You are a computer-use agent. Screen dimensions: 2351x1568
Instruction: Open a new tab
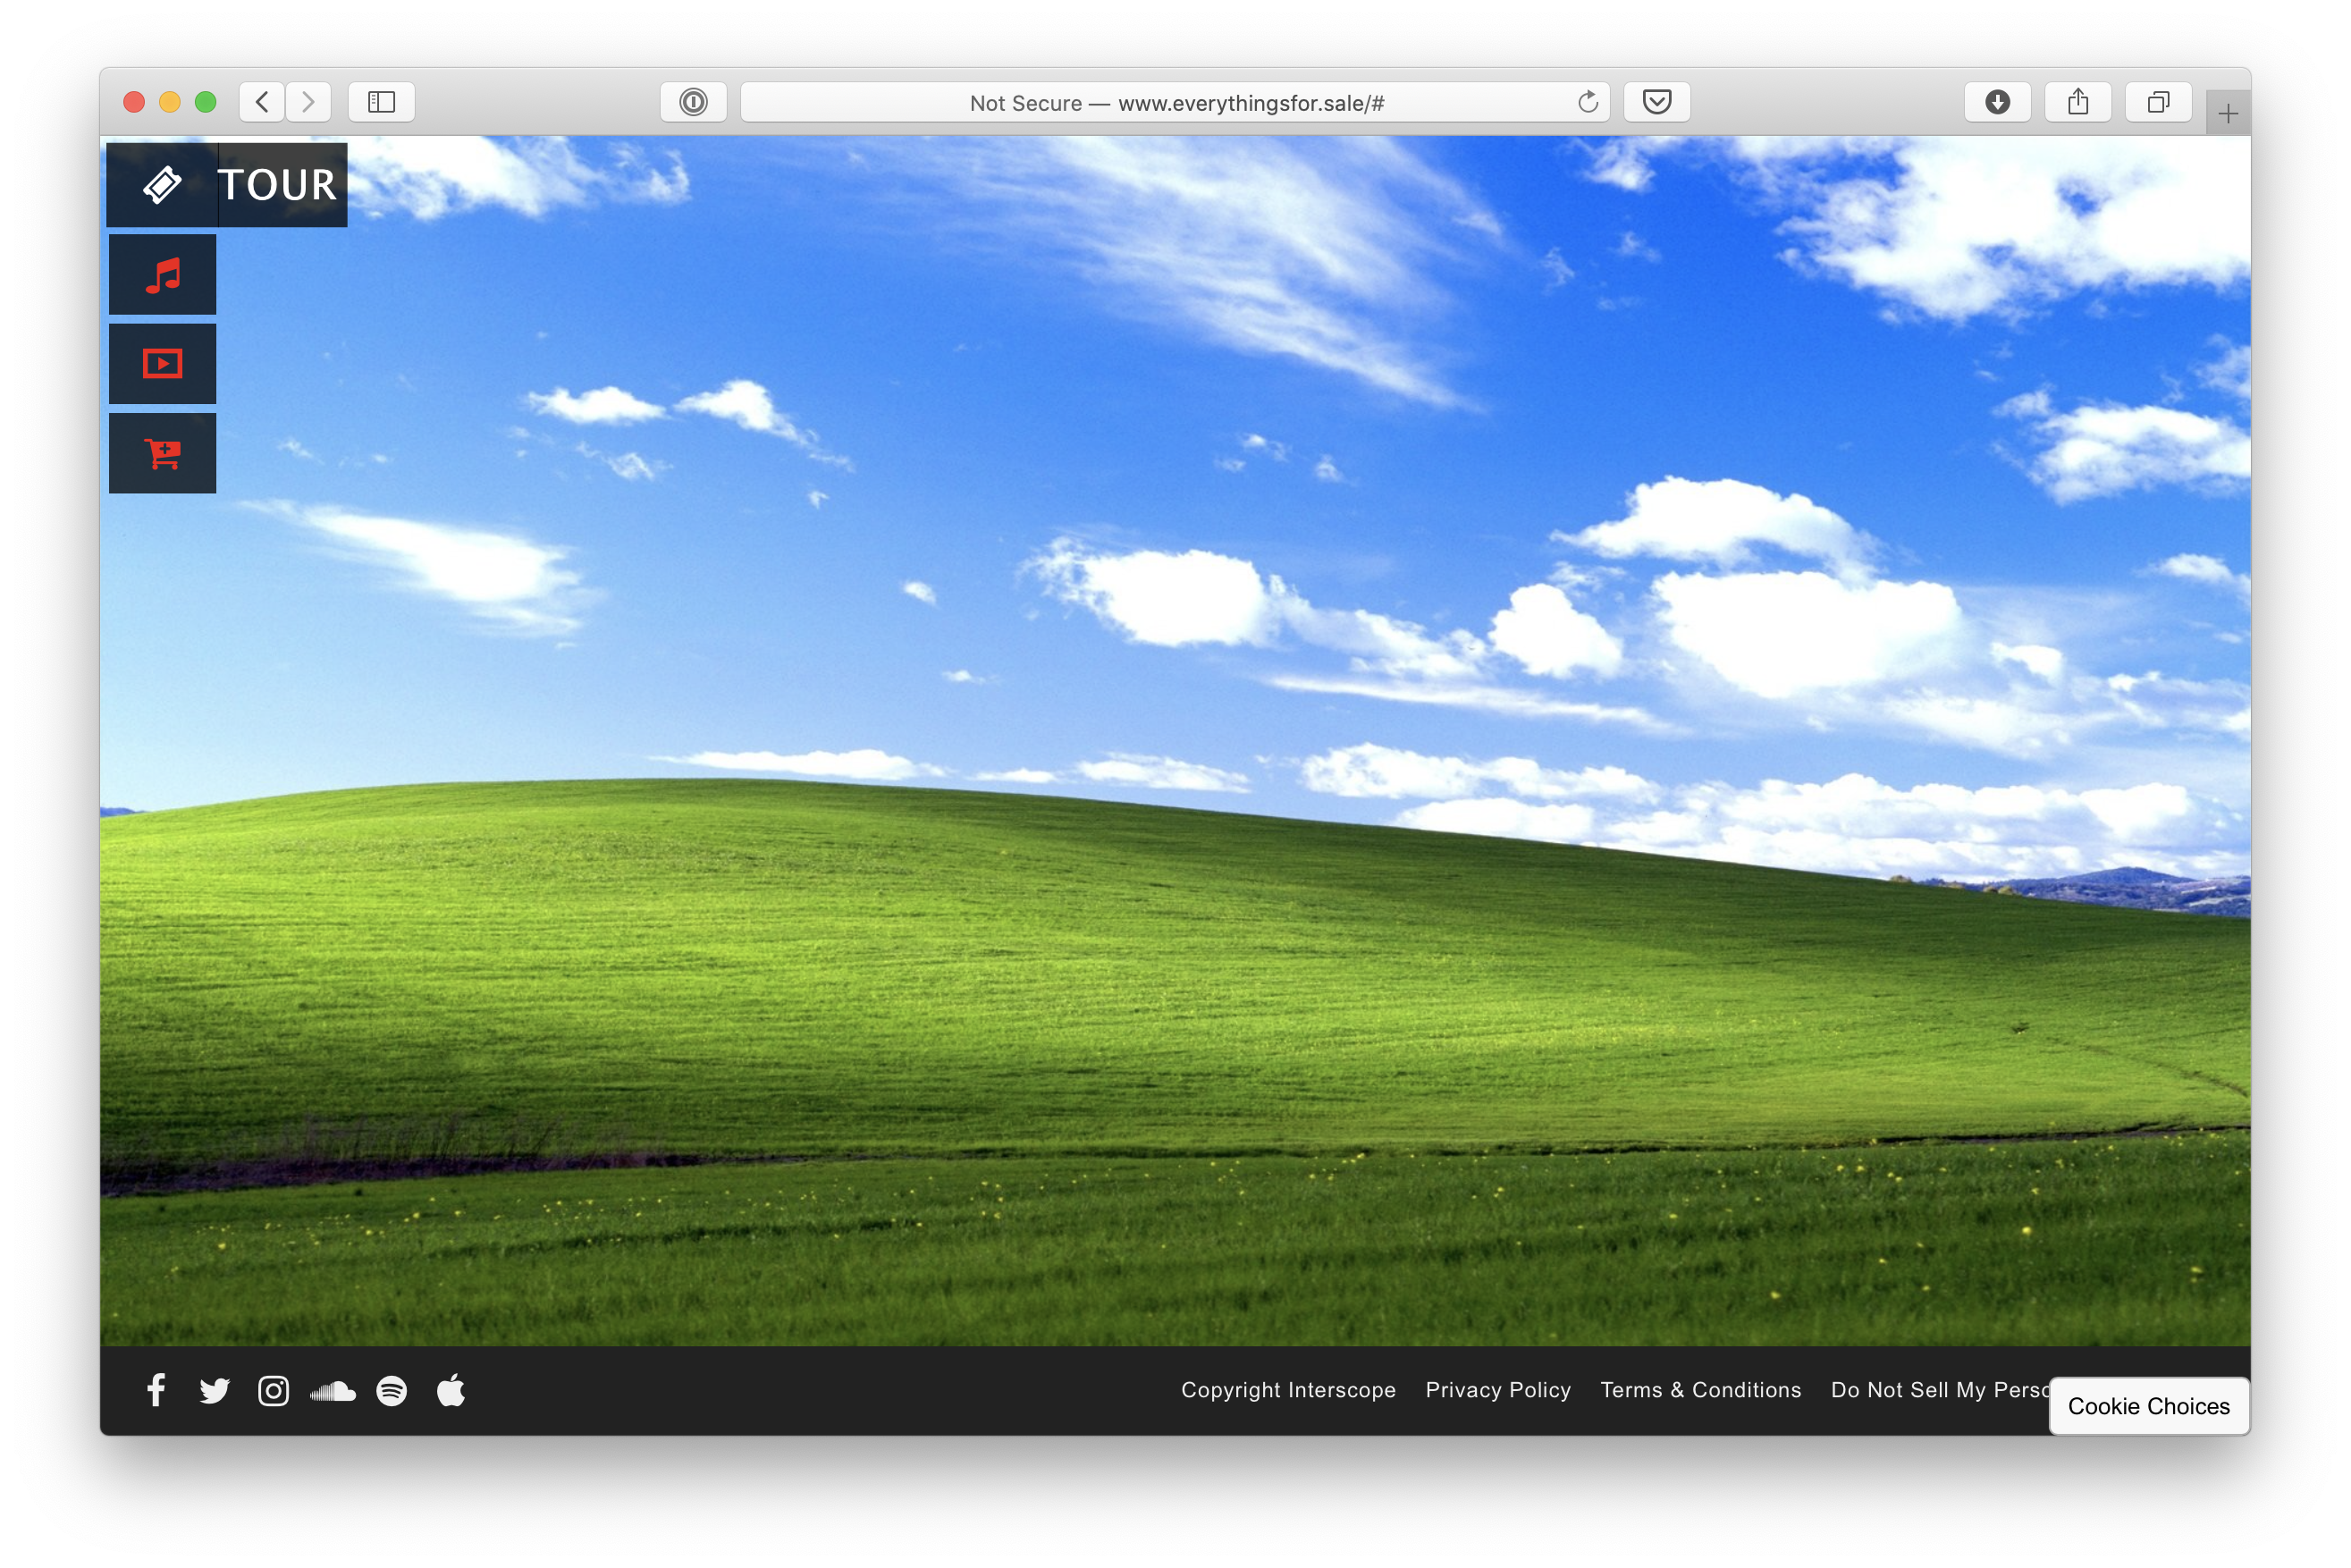click(2228, 114)
